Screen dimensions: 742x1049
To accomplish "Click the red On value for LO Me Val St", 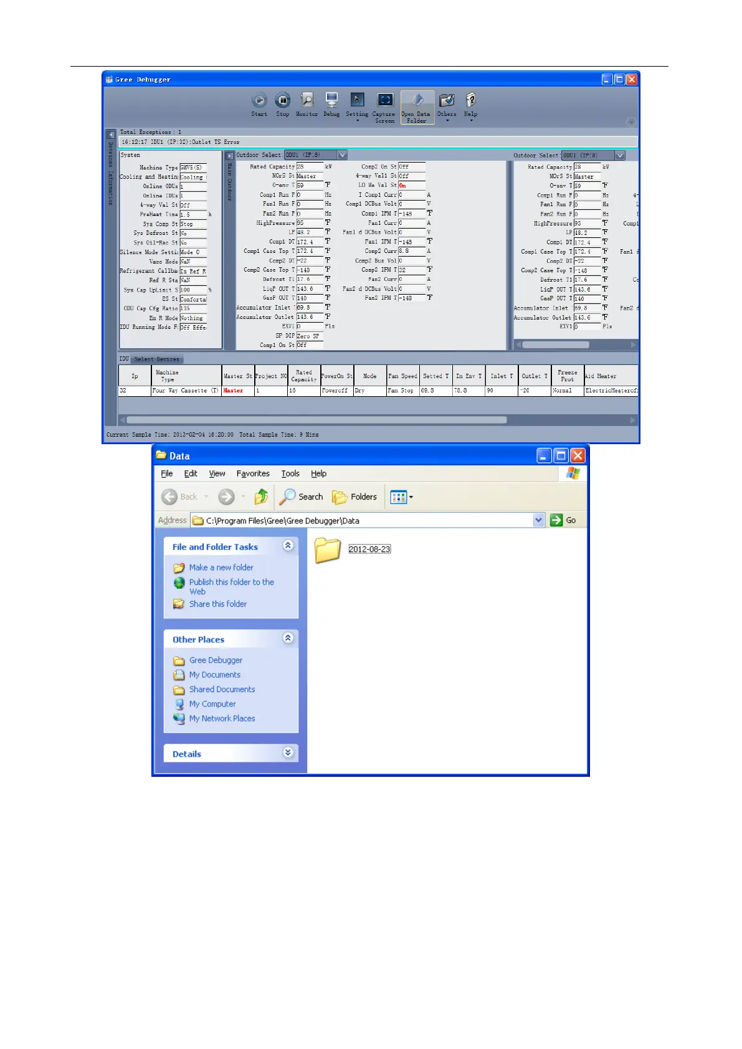I will pyautogui.click(x=412, y=186).
